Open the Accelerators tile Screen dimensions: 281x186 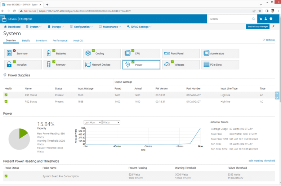point(220,53)
